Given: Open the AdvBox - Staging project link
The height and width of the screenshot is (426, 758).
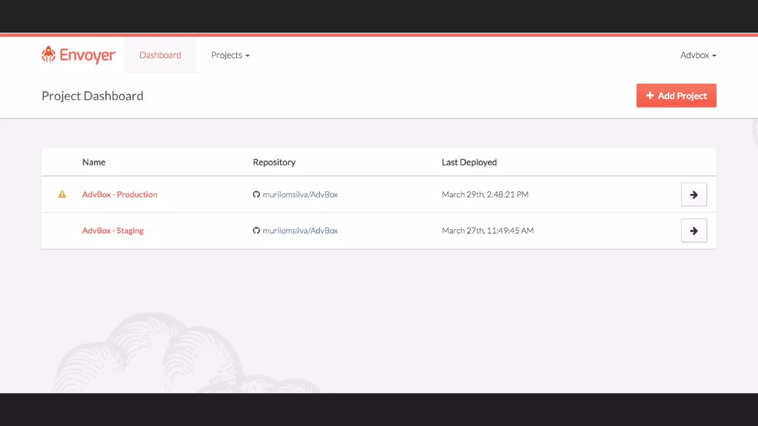Looking at the screenshot, I should [x=113, y=230].
